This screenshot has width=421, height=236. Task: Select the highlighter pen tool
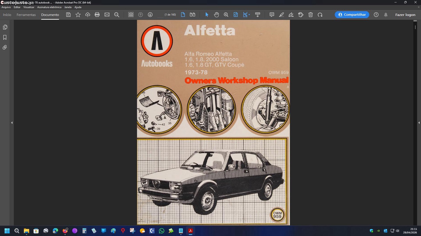pos(282,15)
